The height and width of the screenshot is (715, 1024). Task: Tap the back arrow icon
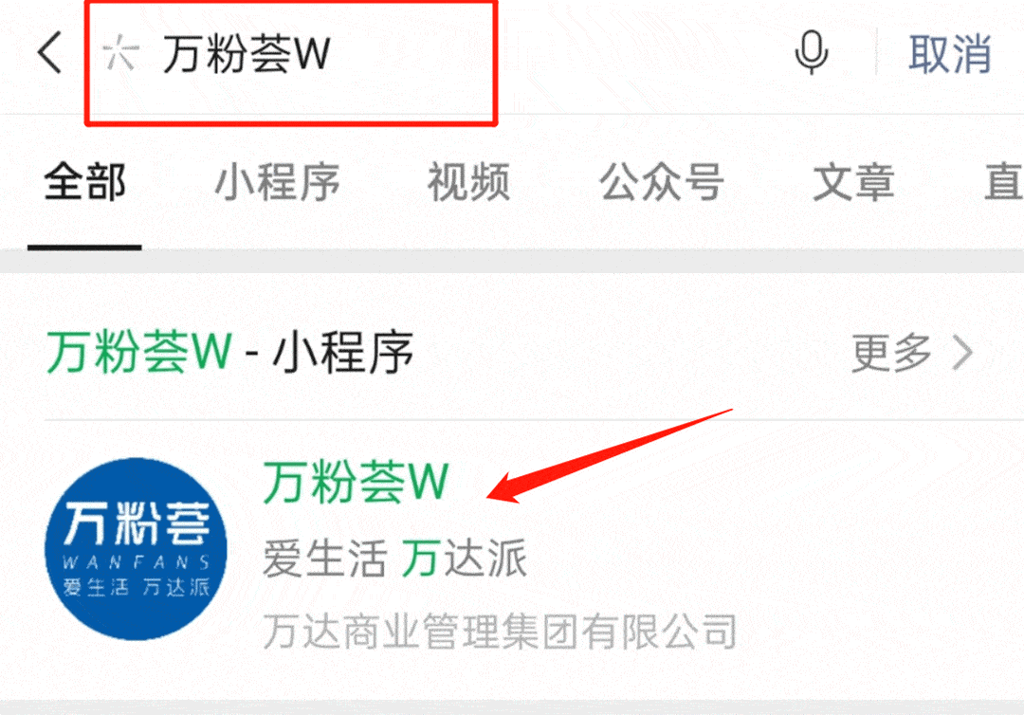(x=50, y=52)
